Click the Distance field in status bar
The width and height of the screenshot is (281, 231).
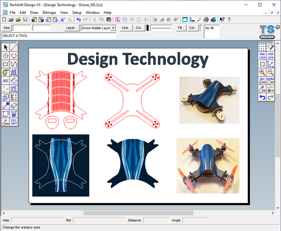[156, 220]
